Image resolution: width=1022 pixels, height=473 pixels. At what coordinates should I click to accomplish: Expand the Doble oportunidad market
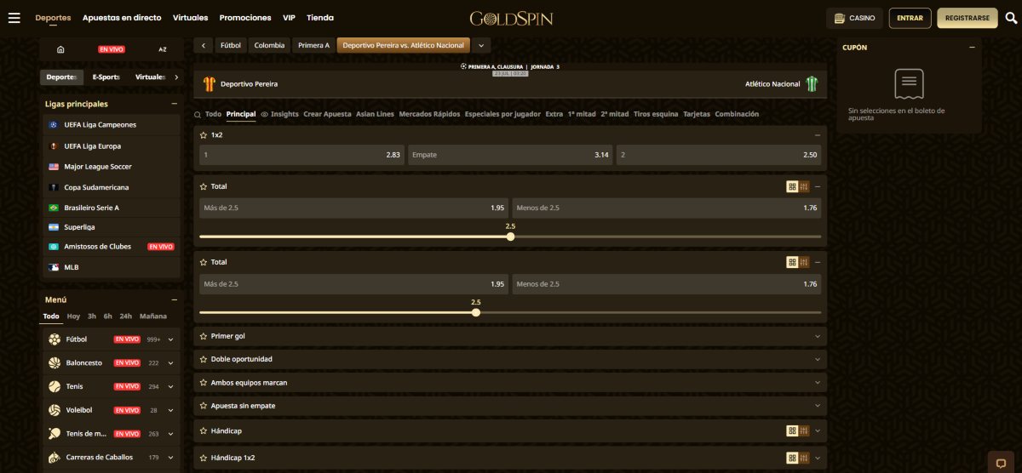coord(509,359)
